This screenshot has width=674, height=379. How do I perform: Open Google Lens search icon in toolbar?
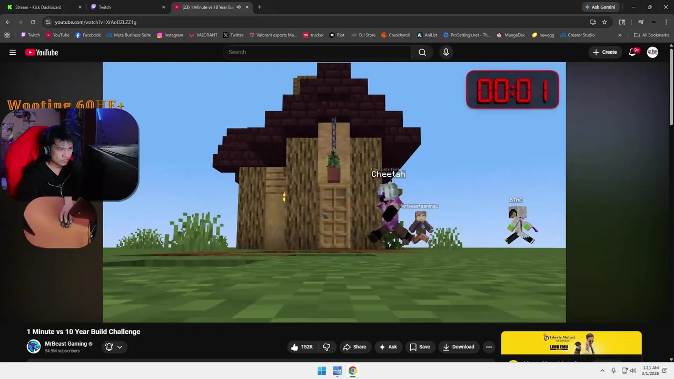tap(622, 22)
